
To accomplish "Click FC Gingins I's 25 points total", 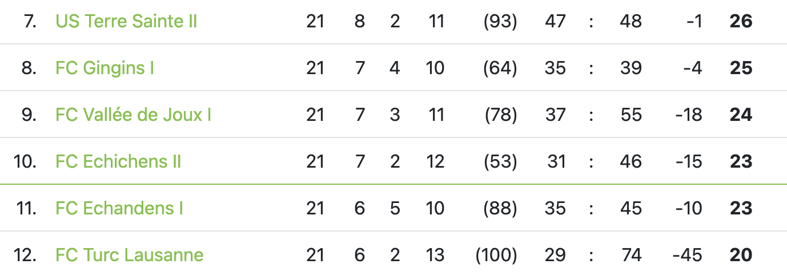I will pyautogui.click(x=741, y=68).
